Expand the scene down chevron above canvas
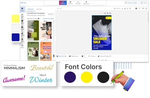Screen dimensions: 150x98 tap(102, 13)
